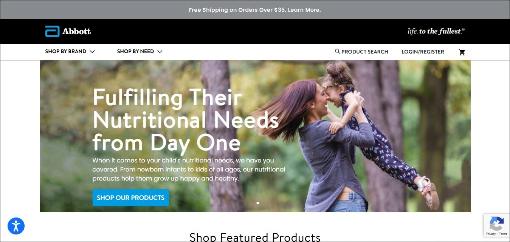Click the life to the fullest tagline

(436, 31)
